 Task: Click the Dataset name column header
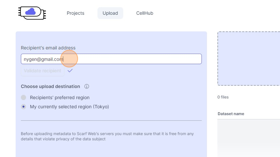click(x=231, y=114)
